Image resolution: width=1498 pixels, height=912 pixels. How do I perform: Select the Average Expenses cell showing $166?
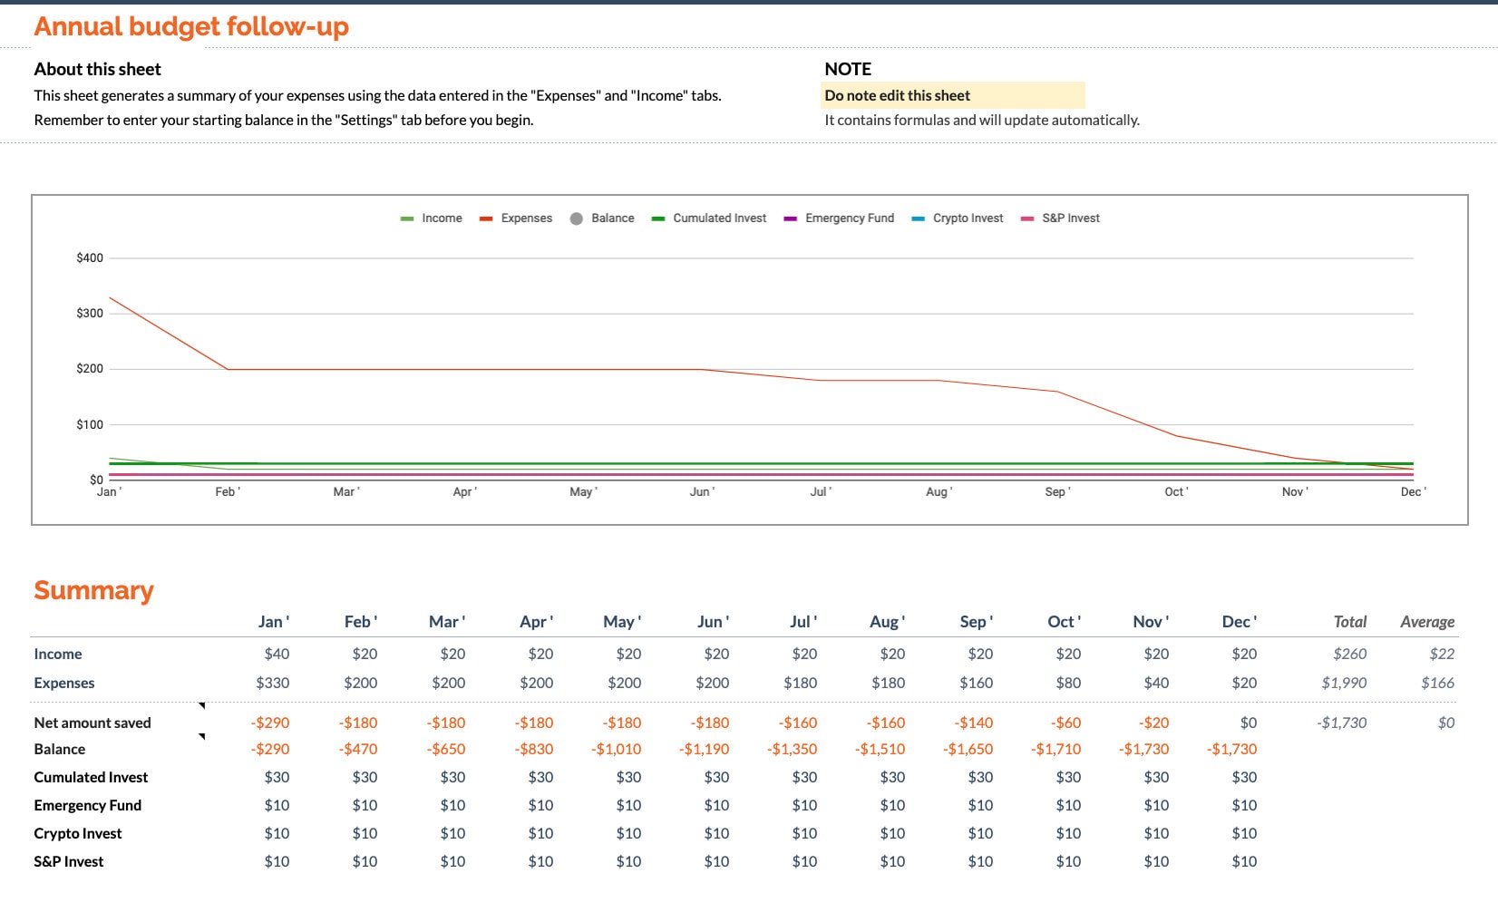(1437, 683)
